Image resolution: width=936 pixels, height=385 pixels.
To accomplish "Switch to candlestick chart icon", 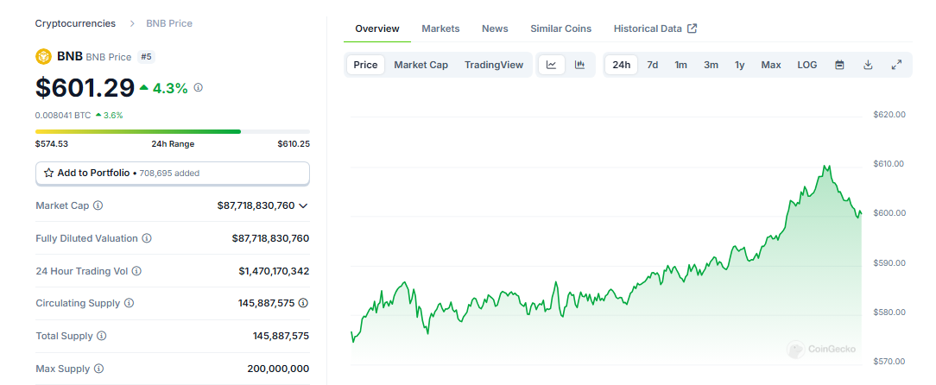I will click(579, 65).
